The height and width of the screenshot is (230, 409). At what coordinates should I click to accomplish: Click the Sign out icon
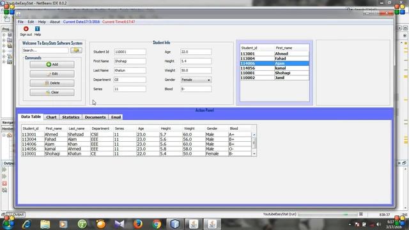coord(26,29)
